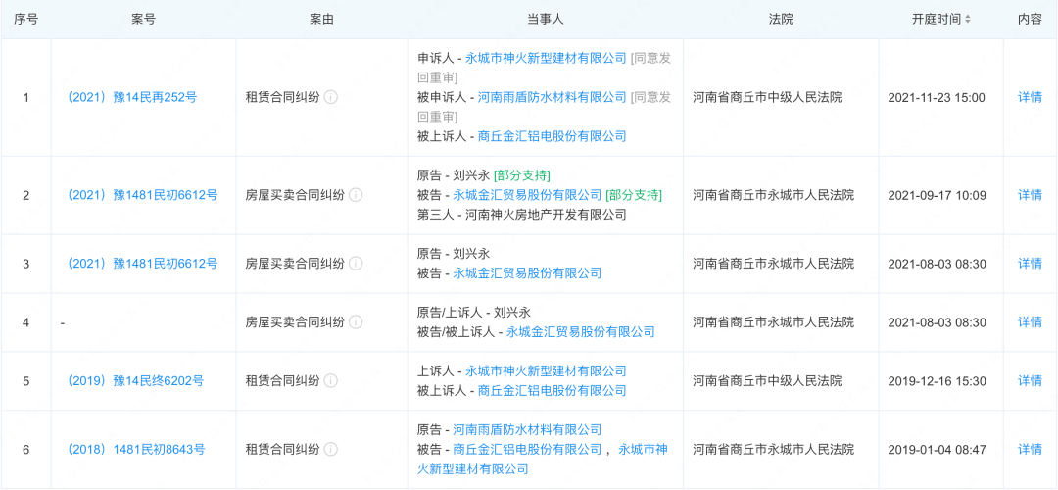Open 被告 永城金汇贸易股份有限公司 in row 2
Viewport: 1058px width, 490px height.
tap(527, 196)
